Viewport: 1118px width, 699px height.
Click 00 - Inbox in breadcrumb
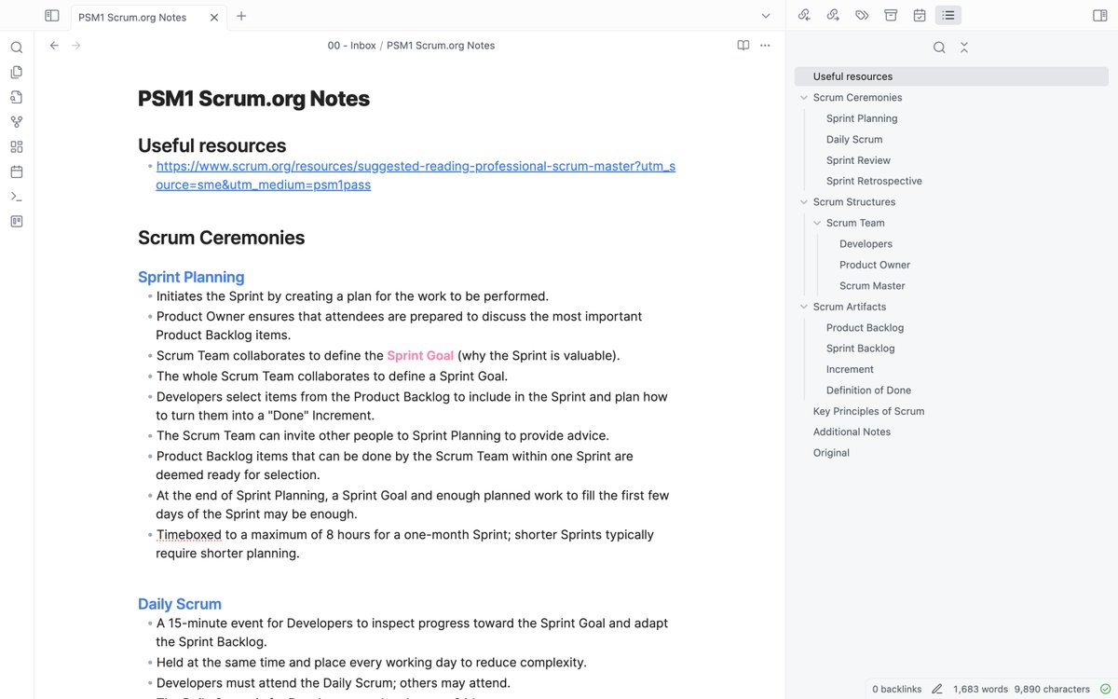pos(352,46)
